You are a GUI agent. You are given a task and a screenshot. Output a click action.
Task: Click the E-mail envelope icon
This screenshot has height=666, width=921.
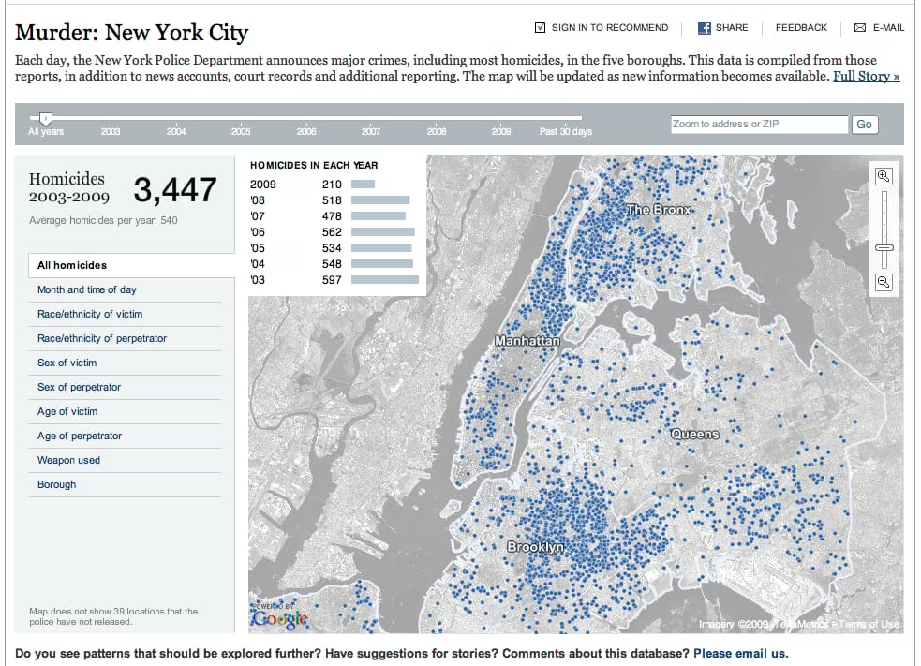pyautogui.click(x=860, y=27)
